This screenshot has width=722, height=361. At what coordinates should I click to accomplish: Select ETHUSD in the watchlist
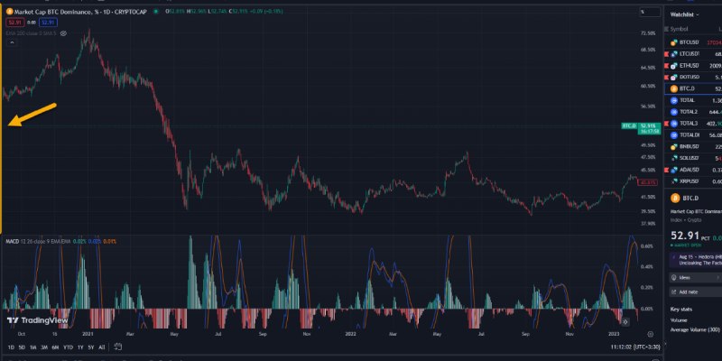tap(691, 65)
